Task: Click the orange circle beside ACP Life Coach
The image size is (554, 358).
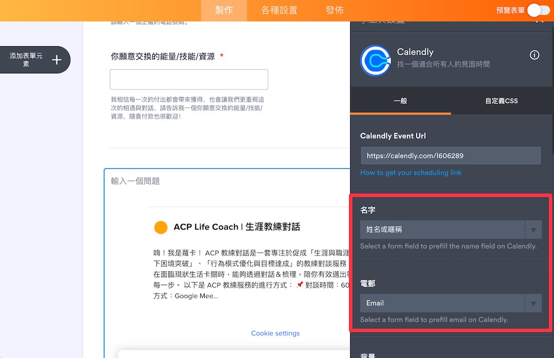Action: 161,228
